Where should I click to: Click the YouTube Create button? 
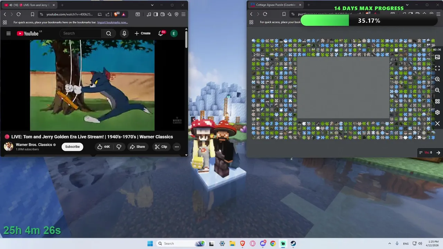point(143,33)
